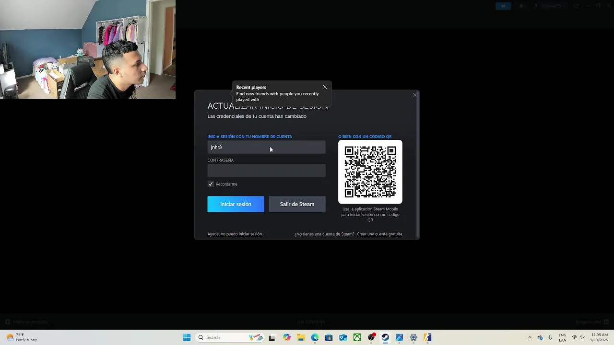Open Microsoft Edge from the taskbar
The width and height of the screenshot is (614, 345).
click(x=315, y=337)
